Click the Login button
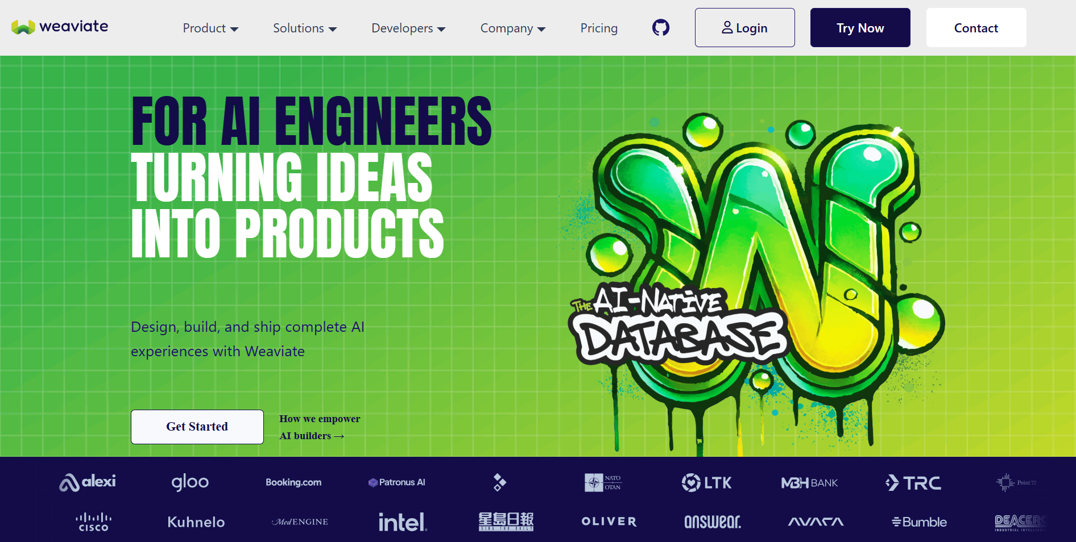This screenshot has height=542, width=1076. pos(744,27)
